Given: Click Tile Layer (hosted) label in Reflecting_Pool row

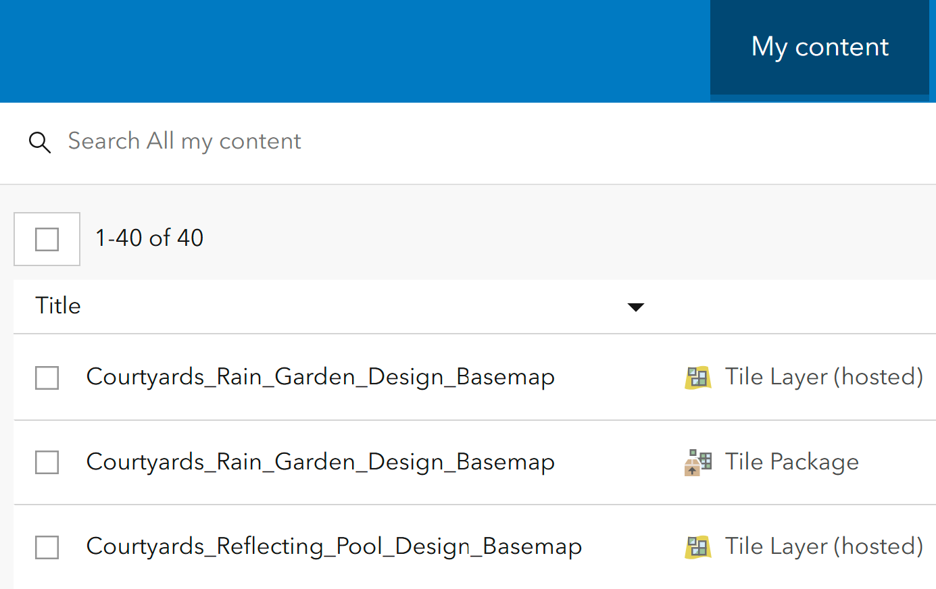Looking at the screenshot, I should [824, 546].
